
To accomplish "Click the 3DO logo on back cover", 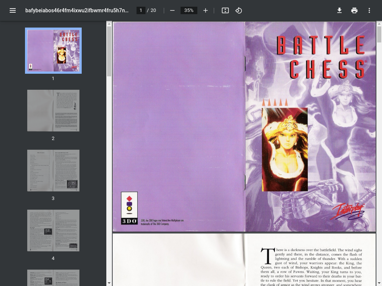I will point(129,208).
